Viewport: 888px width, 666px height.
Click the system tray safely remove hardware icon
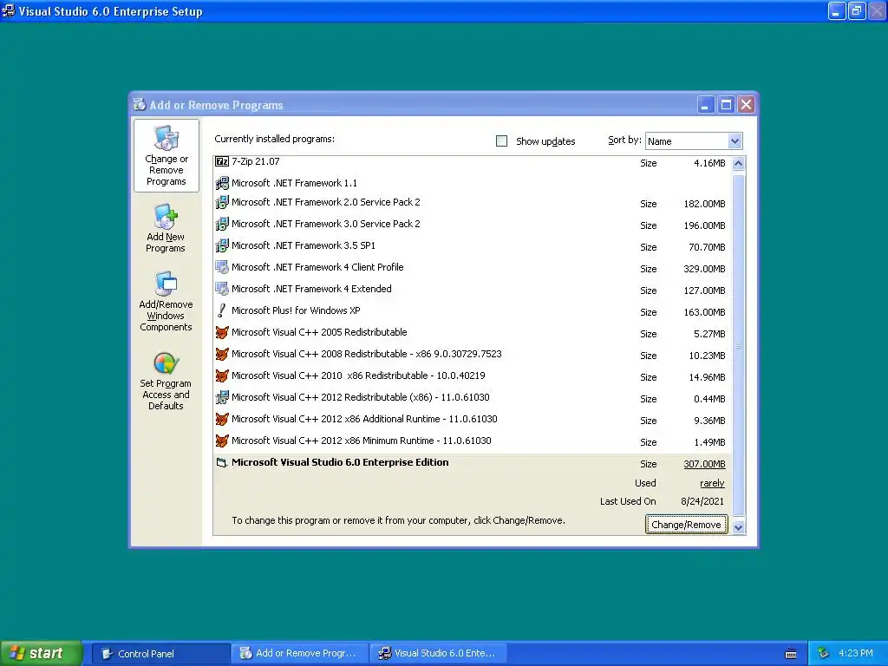click(823, 654)
